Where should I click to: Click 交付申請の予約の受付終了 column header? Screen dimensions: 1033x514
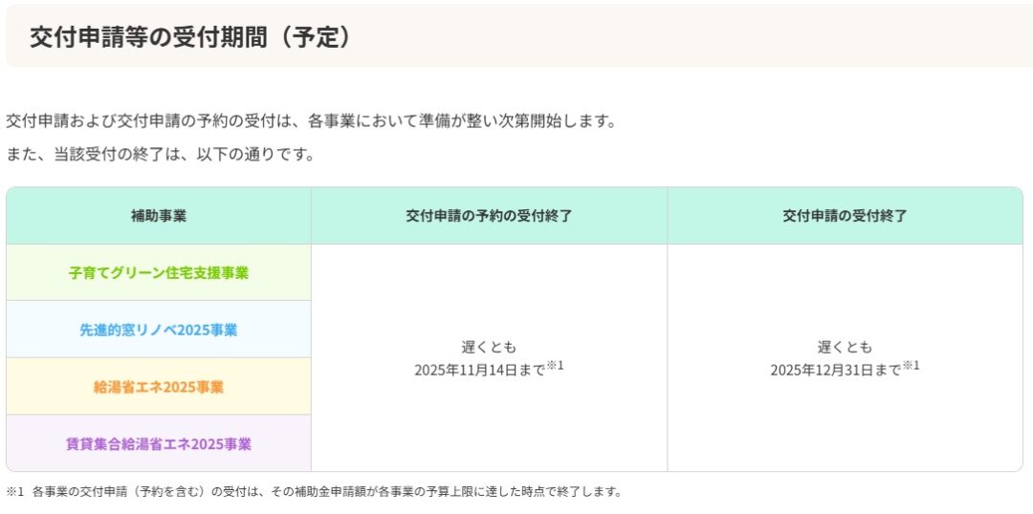(x=489, y=216)
